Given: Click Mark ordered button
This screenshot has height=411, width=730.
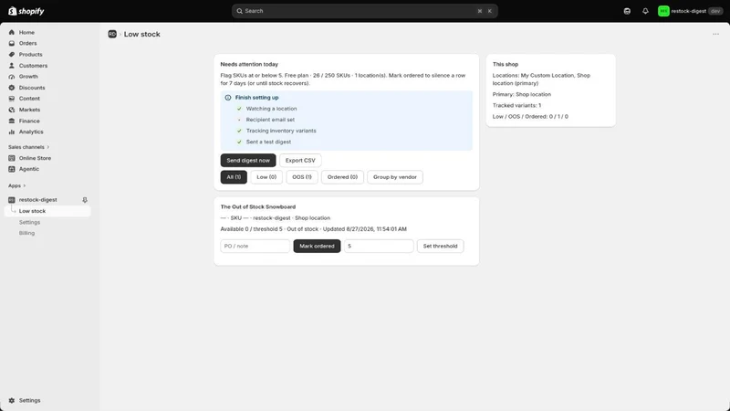Looking at the screenshot, I should pyautogui.click(x=317, y=246).
